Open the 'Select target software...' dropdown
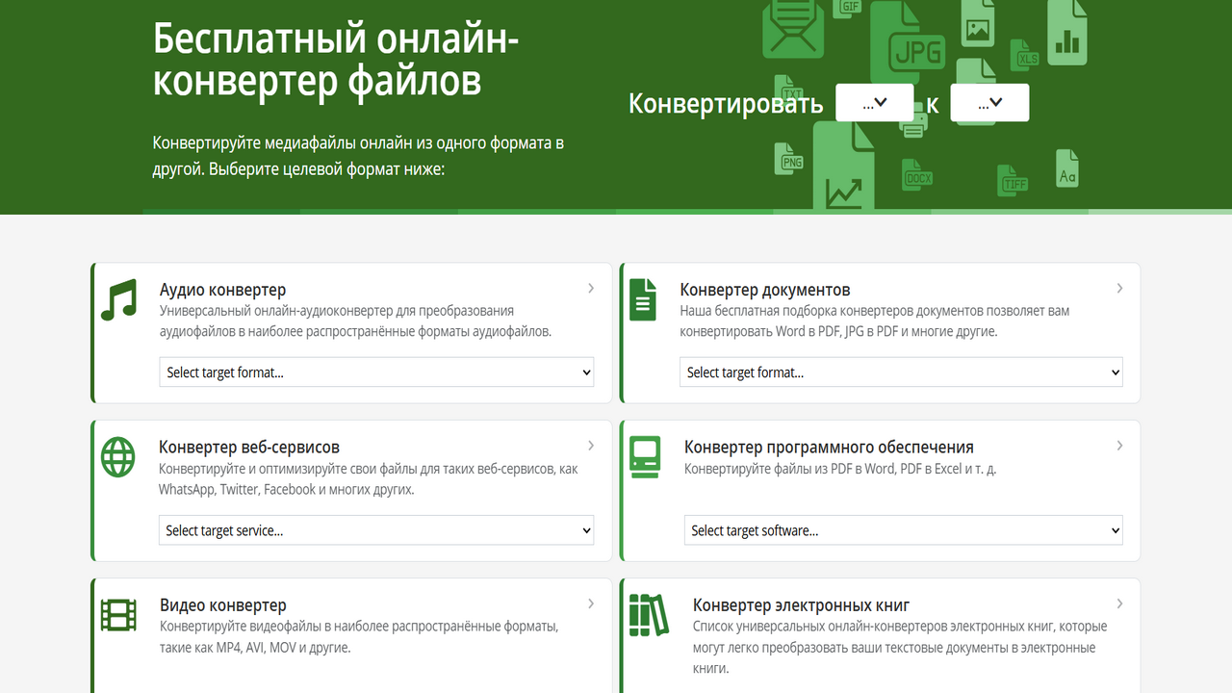Screen dimensions: 1232x693 [x=903, y=530]
